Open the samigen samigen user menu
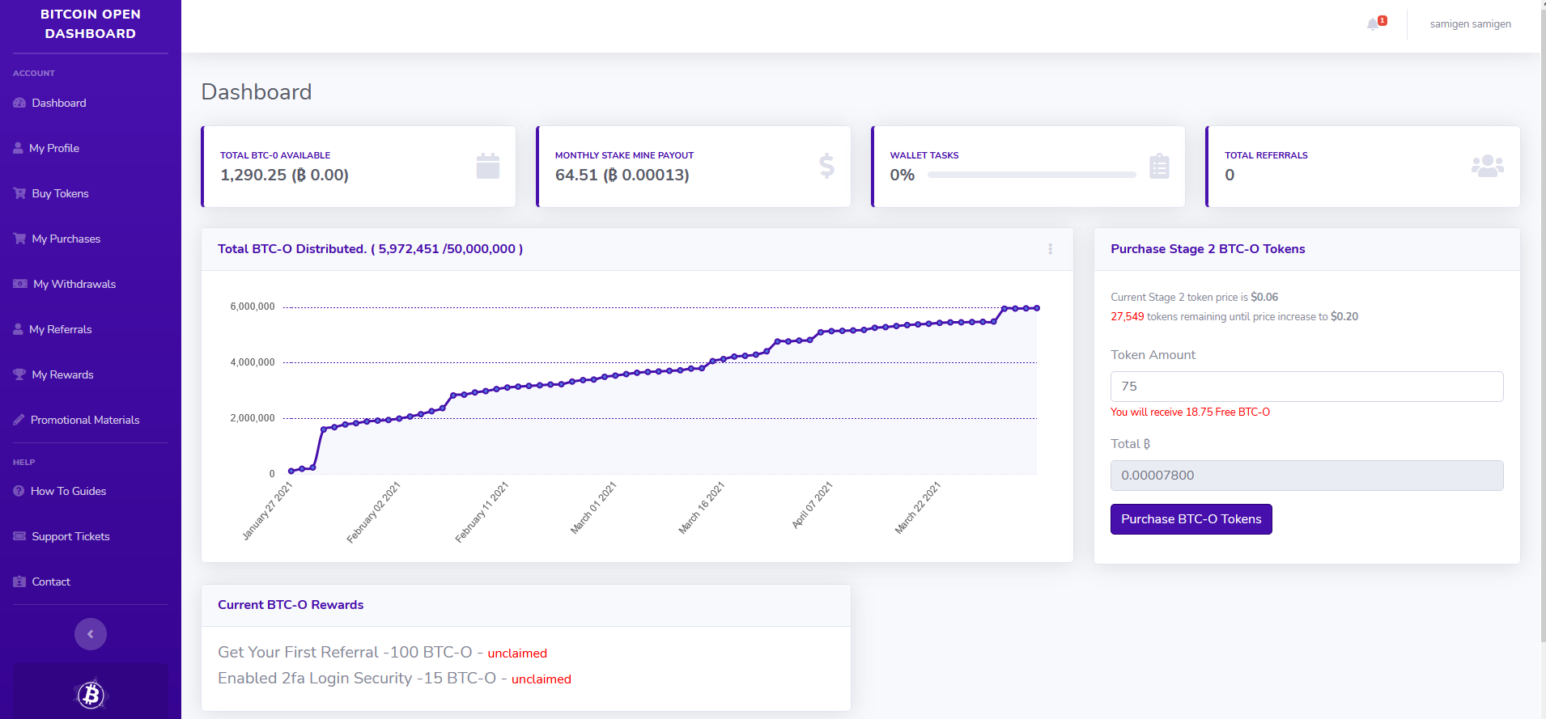This screenshot has width=1546, height=719. pos(1470,24)
